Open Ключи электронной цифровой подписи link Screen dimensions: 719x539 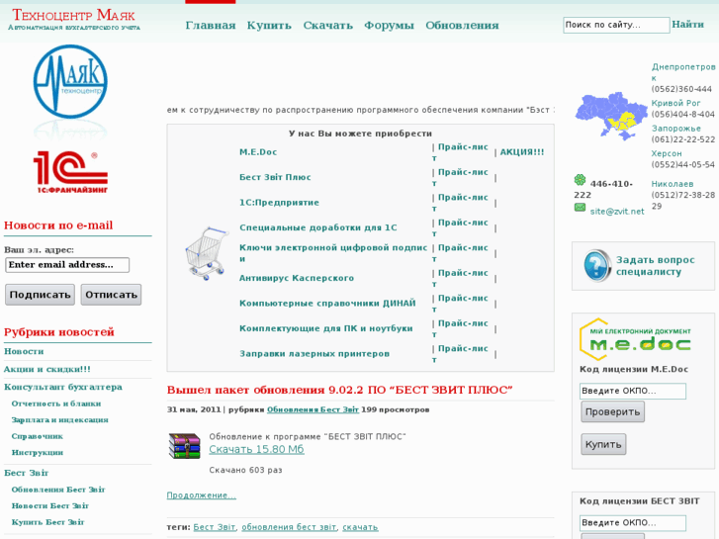(x=333, y=253)
